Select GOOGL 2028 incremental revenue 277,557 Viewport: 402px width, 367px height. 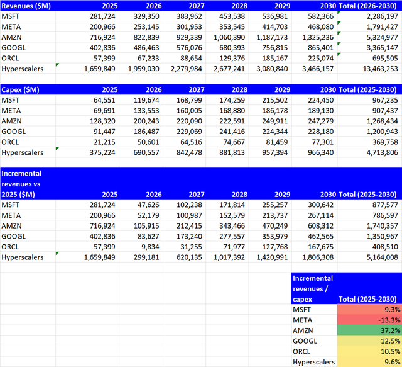[227, 237]
